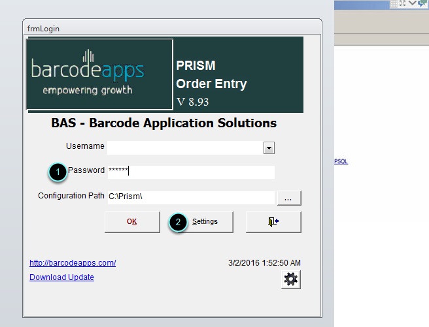Screen dimensions: 429x327
Task: Open the gear icon button
Action: [291, 279]
